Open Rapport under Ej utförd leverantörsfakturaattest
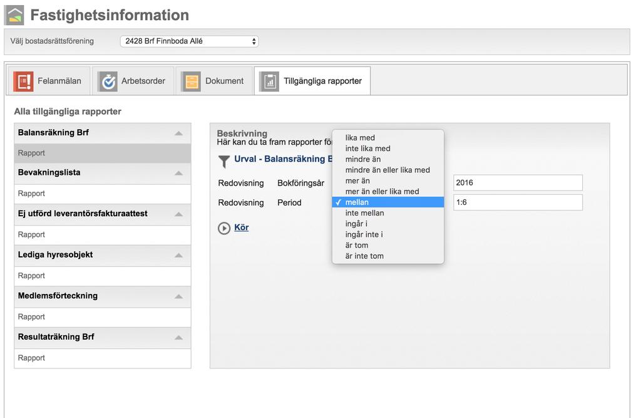Viewport: 641px width, 418px height. tap(103, 235)
